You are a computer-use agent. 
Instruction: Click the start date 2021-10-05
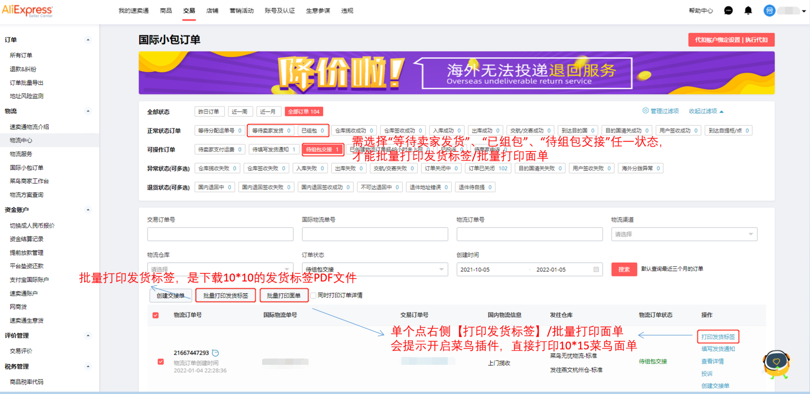tap(475, 270)
